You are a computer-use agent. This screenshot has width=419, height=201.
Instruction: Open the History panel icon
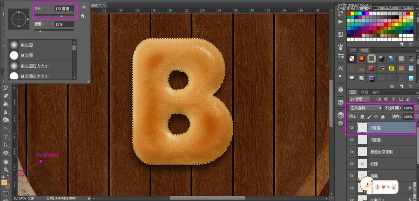pyautogui.click(x=341, y=13)
